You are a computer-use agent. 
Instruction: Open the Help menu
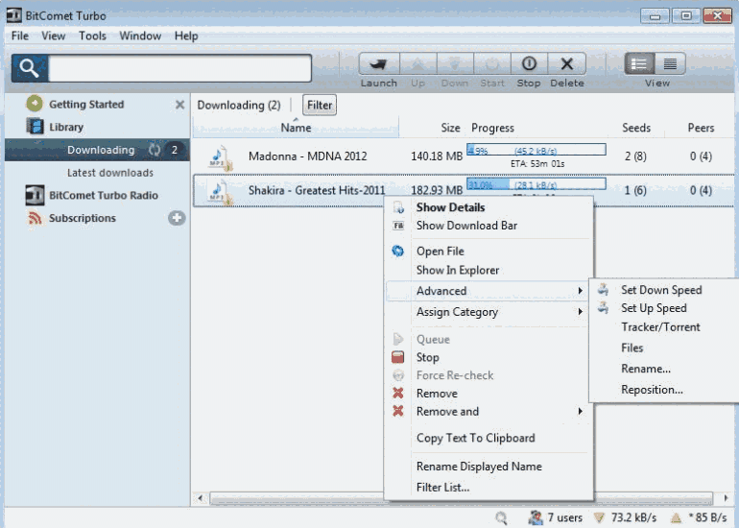point(186,36)
